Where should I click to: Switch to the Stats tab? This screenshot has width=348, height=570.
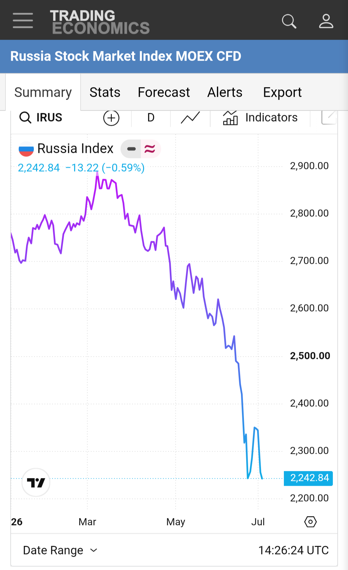tap(105, 92)
